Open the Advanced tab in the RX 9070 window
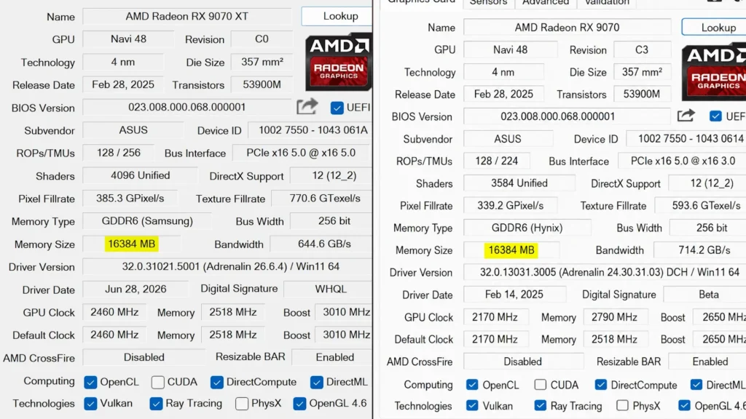 click(x=545, y=3)
